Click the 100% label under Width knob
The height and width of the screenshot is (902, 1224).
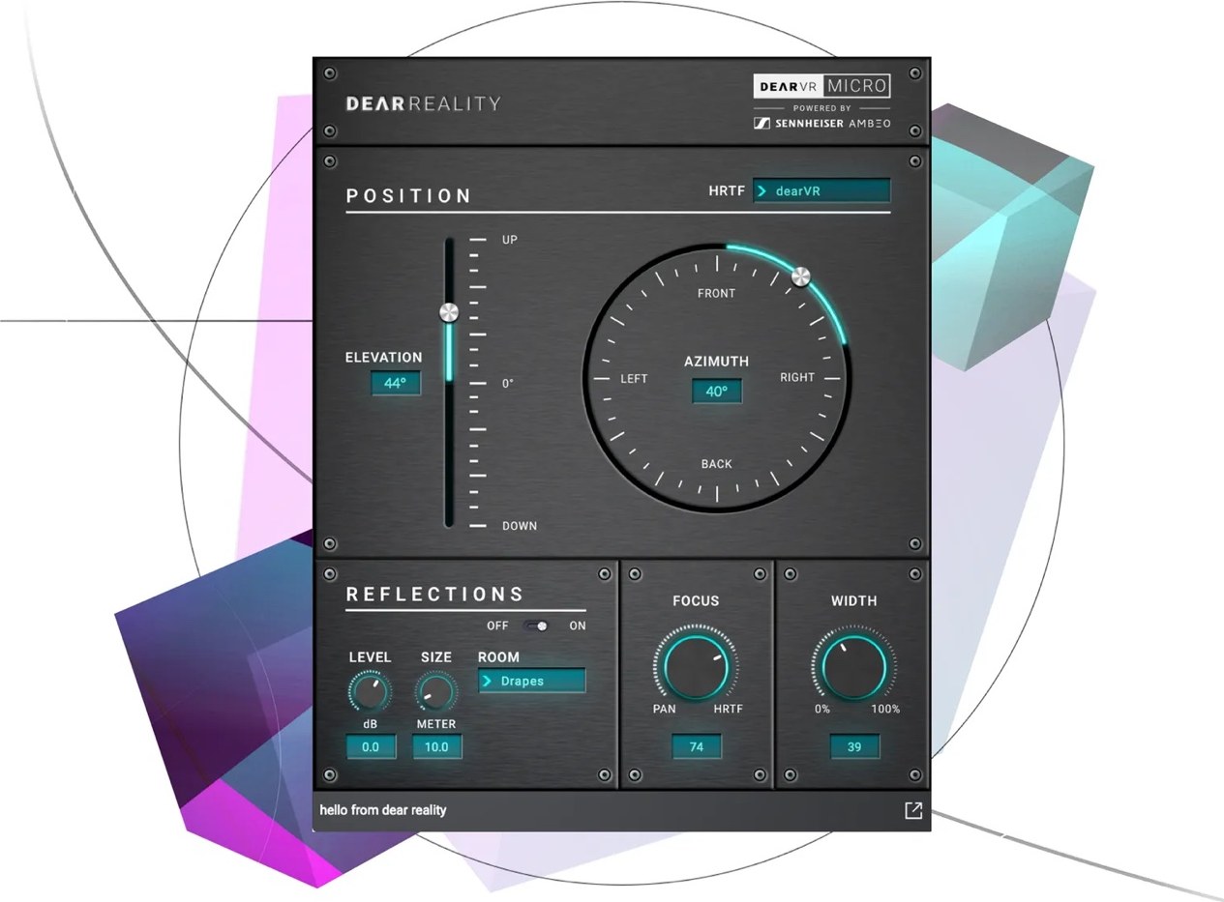point(885,709)
